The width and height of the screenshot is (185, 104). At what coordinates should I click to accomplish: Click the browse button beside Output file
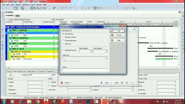pos(106,58)
